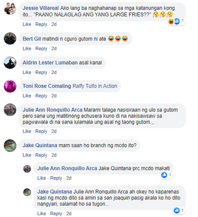Open Jake Quintana's name on branch question
The image size is (198, 217).
click(x=40, y=145)
